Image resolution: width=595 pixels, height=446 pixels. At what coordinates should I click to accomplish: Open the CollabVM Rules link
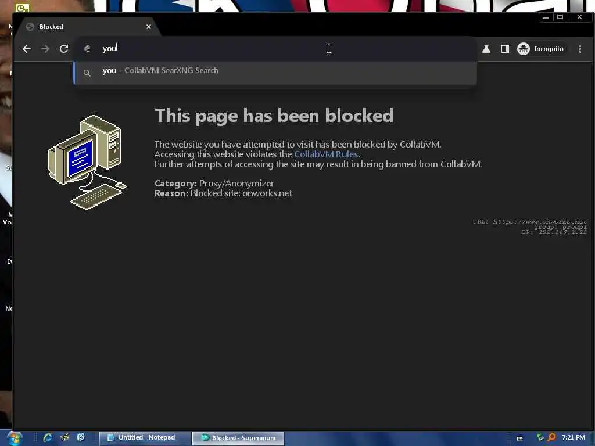[325, 154]
